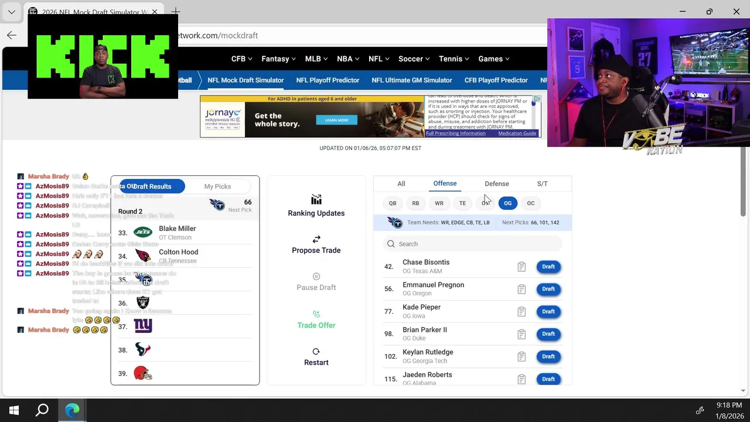Filter players by OC position

(x=531, y=203)
